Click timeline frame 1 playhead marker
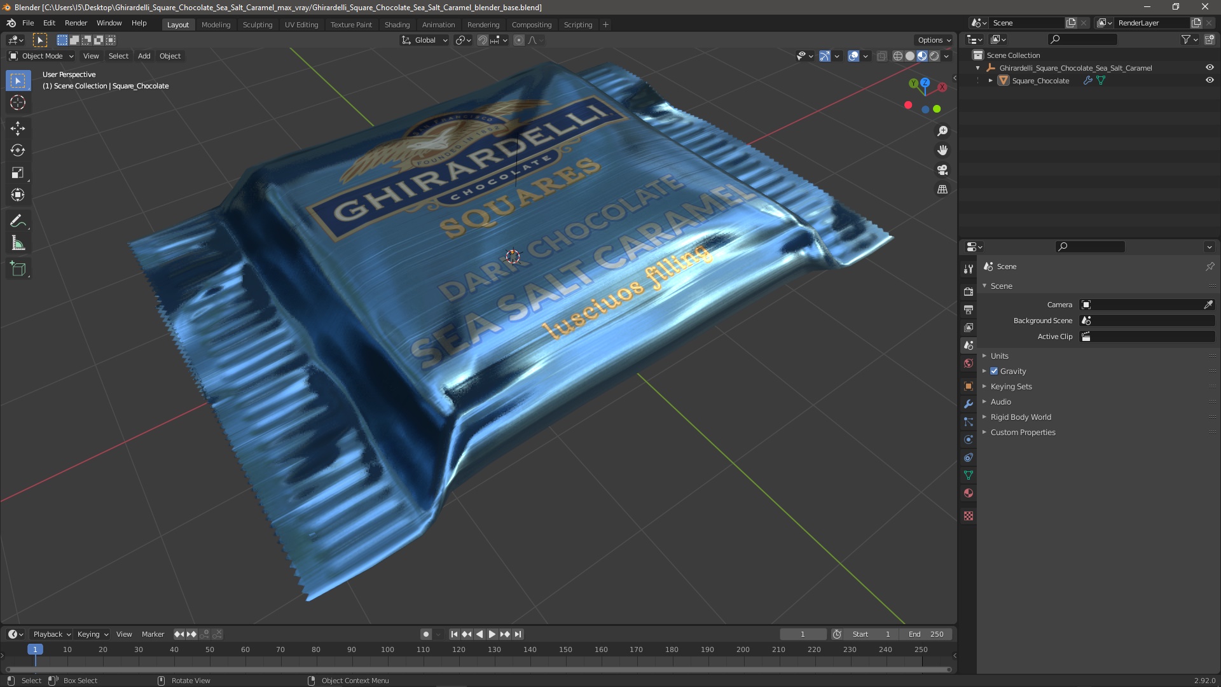 35,649
